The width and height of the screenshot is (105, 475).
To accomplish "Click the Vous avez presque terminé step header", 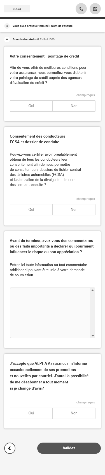I will [43, 26].
